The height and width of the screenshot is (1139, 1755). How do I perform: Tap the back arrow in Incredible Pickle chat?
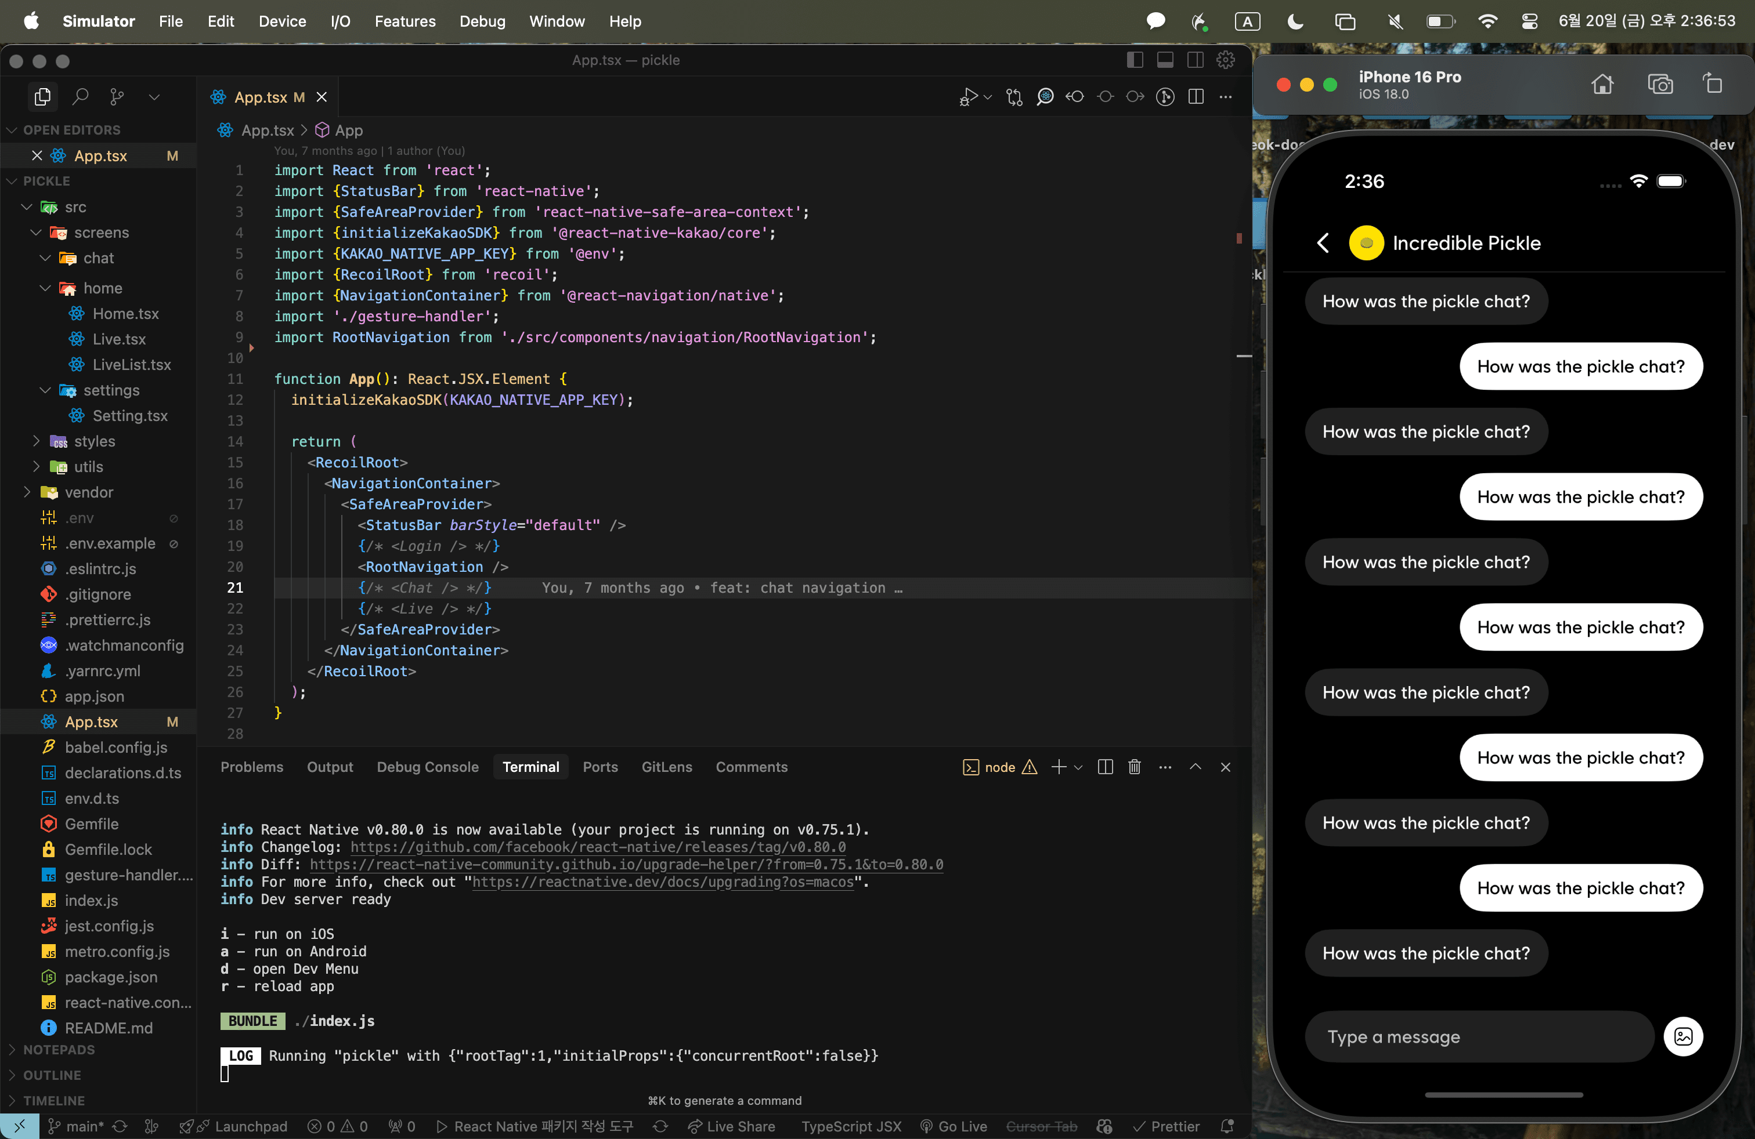tap(1324, 242)
